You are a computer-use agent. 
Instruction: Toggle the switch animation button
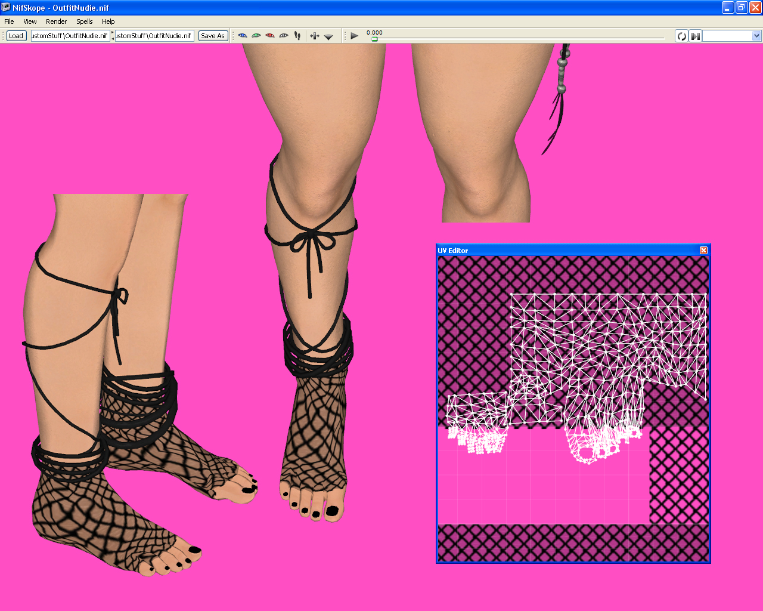pyautogui.click(x=695, y=36)
